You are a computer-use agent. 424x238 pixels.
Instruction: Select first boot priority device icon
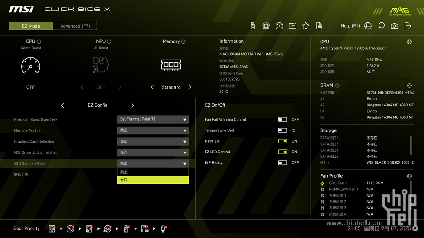point(52,229)
